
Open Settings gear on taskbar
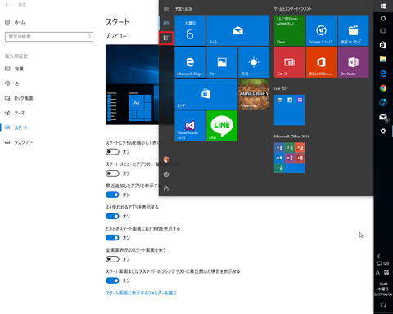(x=383, y=132)
